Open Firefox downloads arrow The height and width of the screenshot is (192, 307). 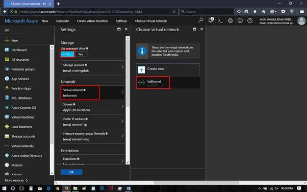[x=254, y=12]
